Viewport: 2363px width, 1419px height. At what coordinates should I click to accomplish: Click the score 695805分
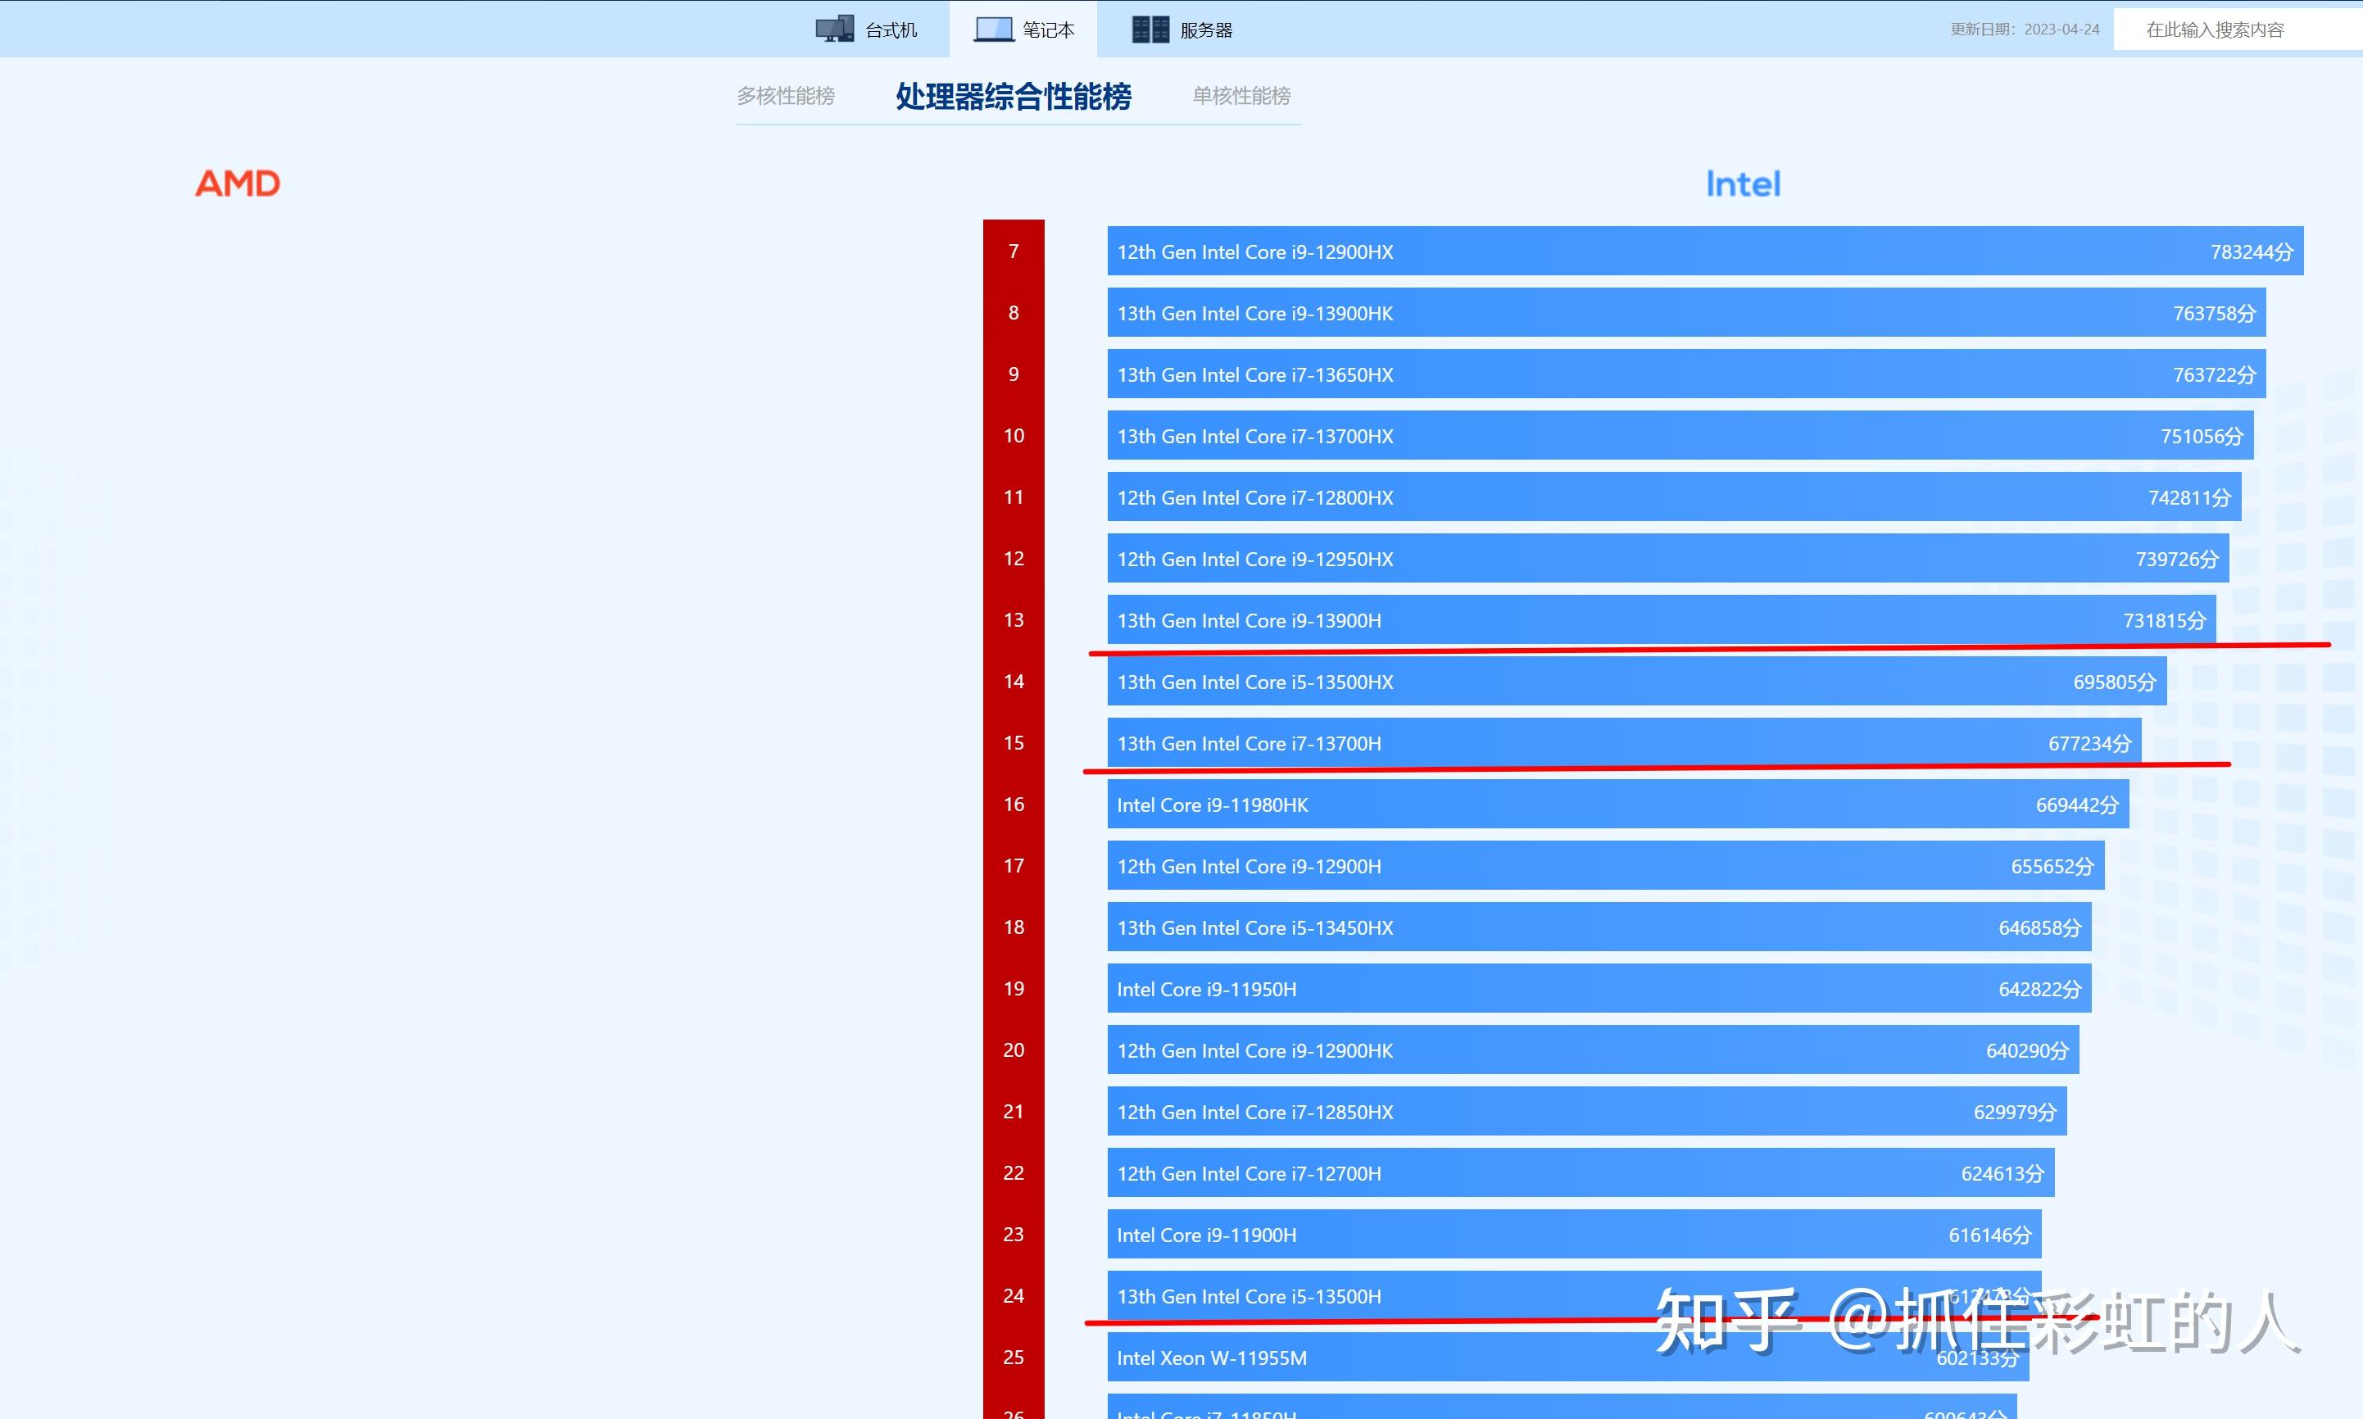[x=2115, y=682]
